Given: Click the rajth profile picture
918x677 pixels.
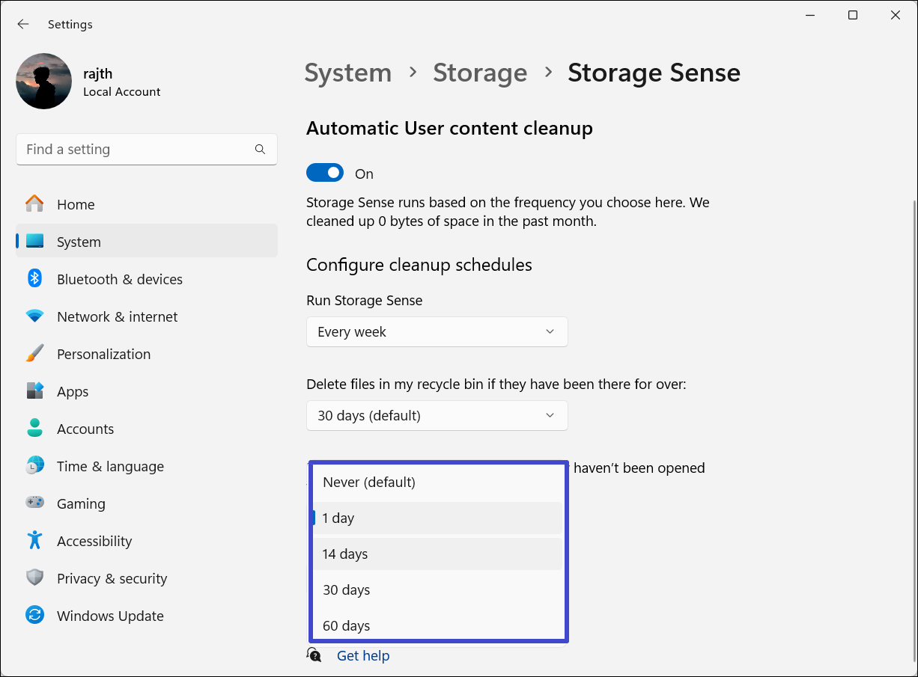Looking at the screenshot, I should tap(44, 82).
